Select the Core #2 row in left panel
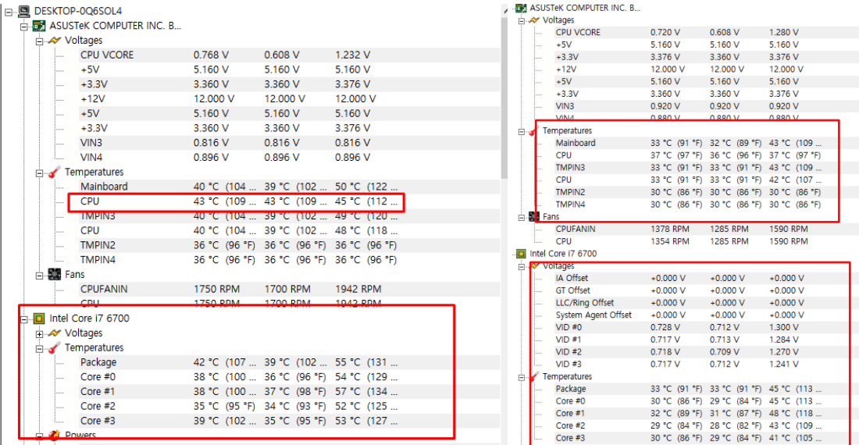The width and height of the screenshot is (859, 445). (x=289, y=406)
